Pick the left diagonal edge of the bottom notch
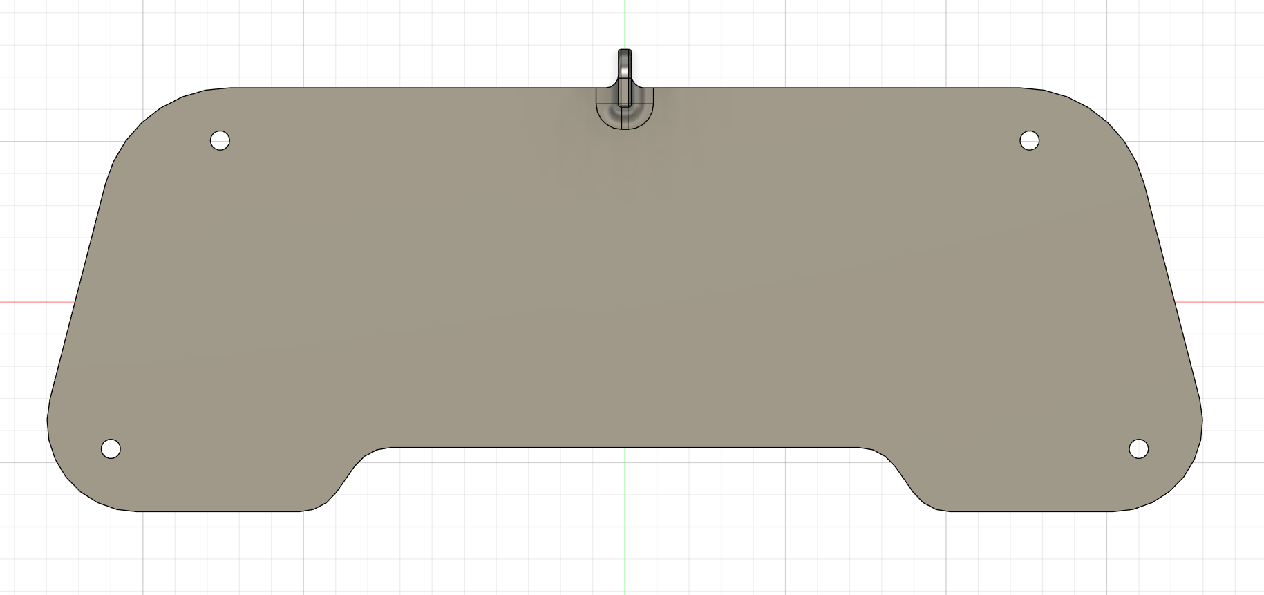Image resolution: width=1264 pixels, height=595 pixels. pos(346,478)
